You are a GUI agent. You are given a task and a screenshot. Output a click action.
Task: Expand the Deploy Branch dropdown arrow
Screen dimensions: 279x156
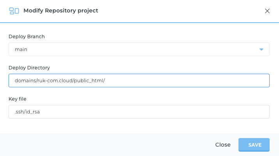click(261, 49)
